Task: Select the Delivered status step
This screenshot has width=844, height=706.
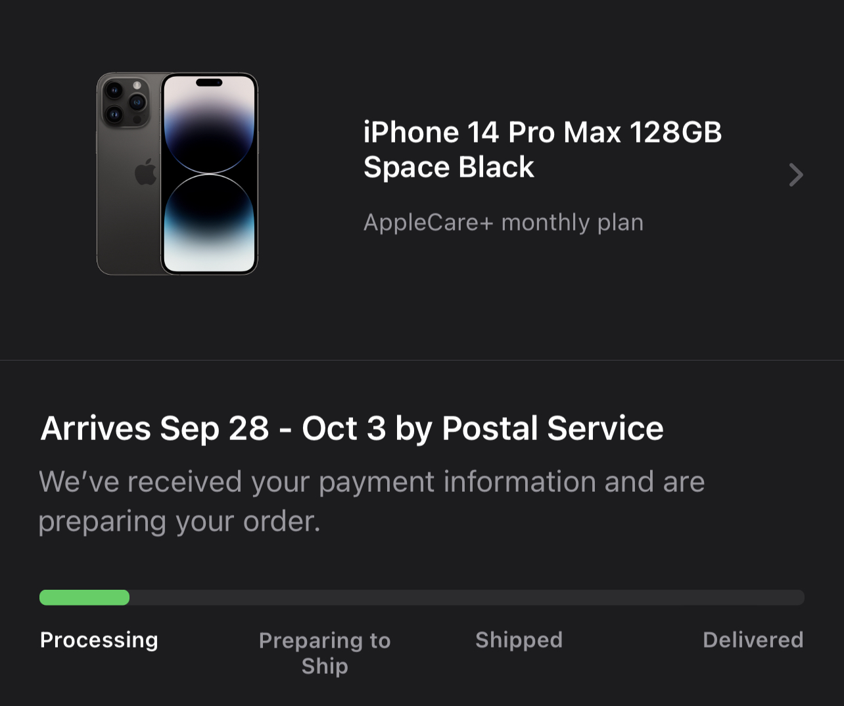Action: pyautogui.click(x=753, y=640)
